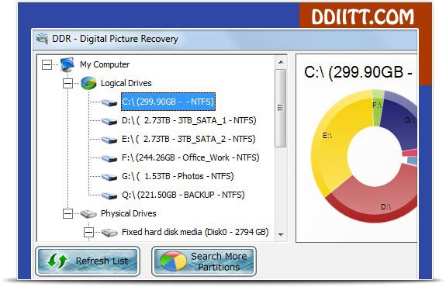This screenshot has width=446, height=287.
Task: Select the Physical Drives label
Action: point(129,213)
